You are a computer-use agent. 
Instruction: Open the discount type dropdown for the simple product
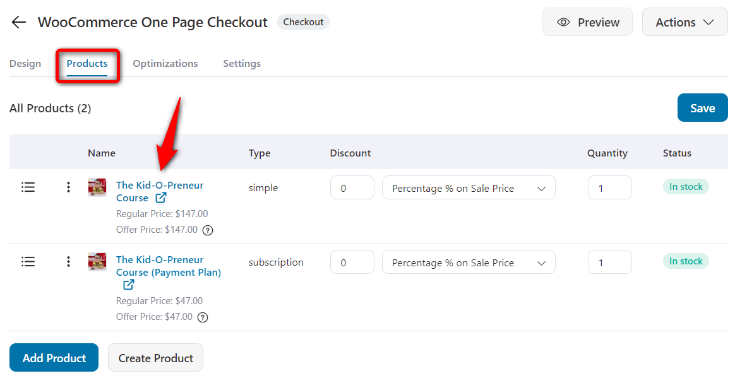coord(468,187)
